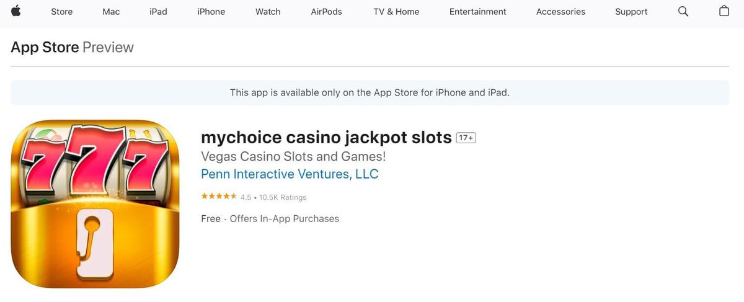Click the Apple logo icon
744x302 pixels.
[16, 11]
